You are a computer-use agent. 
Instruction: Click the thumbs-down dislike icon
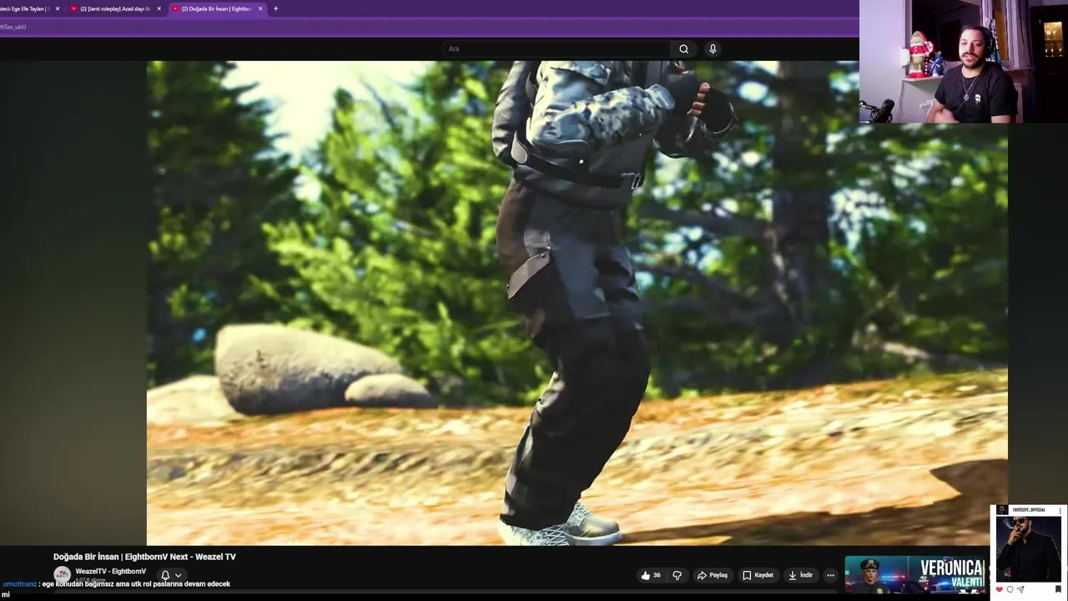tap(677, 575)
